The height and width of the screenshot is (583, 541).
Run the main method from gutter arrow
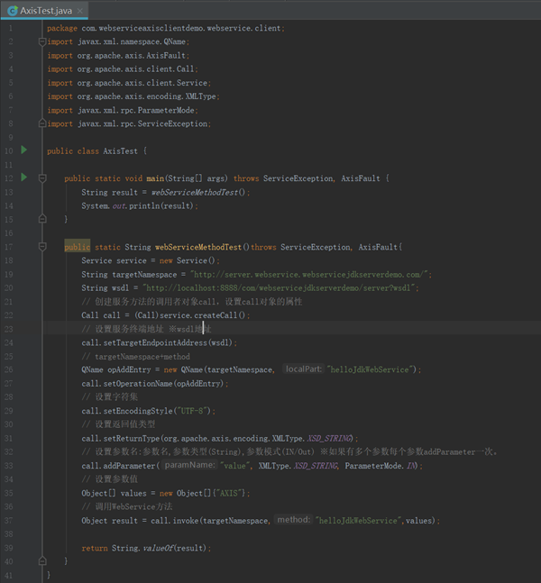pyautogui.click(x=24, y=178)
